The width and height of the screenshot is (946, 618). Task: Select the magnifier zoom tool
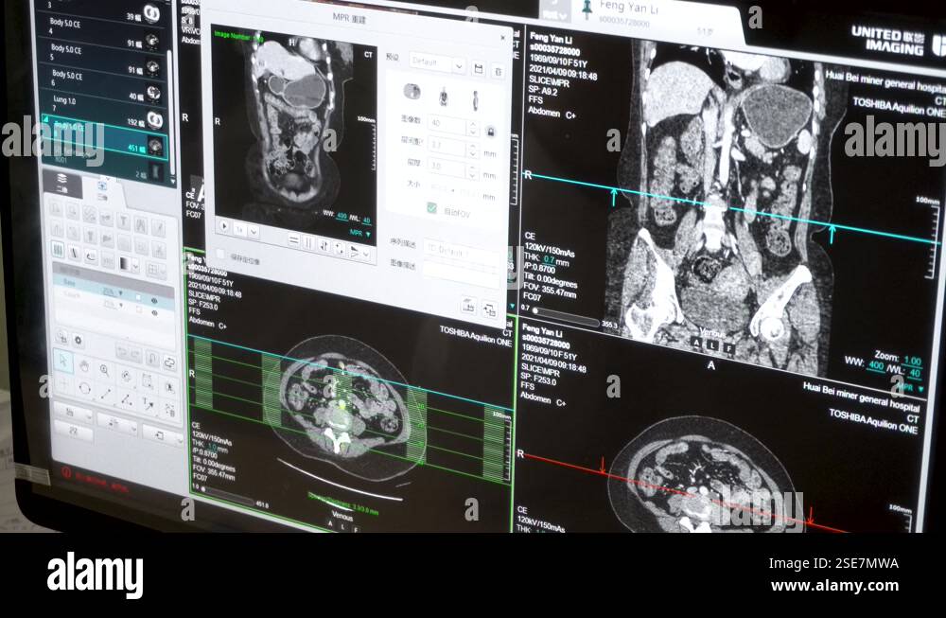(104, 369)
